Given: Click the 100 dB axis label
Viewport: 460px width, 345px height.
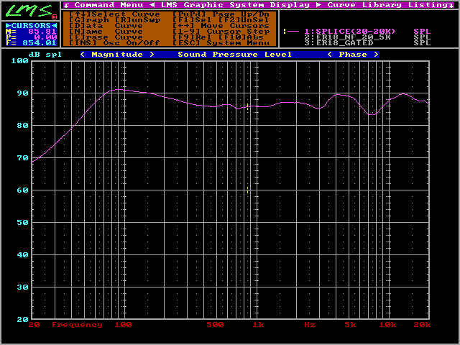Looking at the screenshot, I should [x=19, y=61].
